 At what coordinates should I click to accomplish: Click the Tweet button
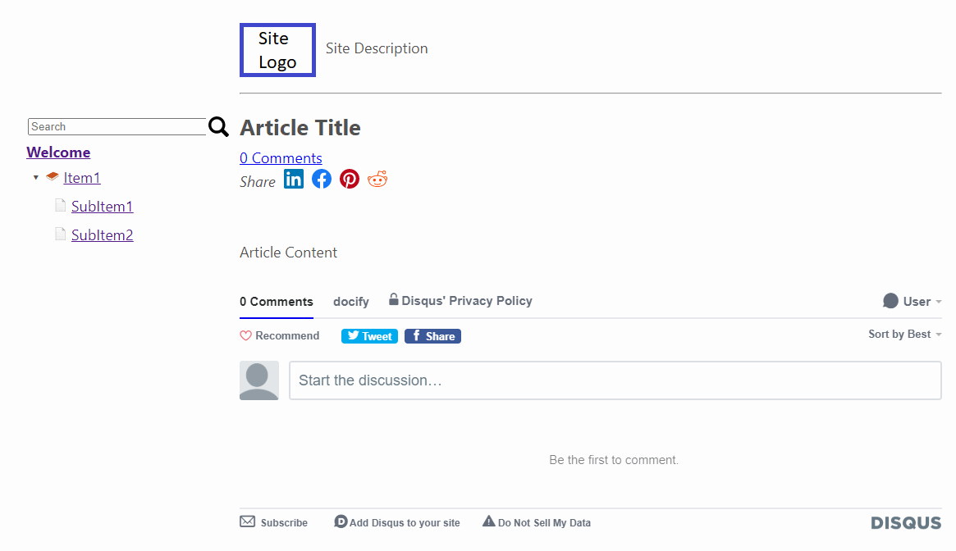coord(369,336)
